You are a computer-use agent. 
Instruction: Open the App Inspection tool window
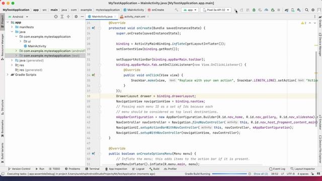coord(116,169)
